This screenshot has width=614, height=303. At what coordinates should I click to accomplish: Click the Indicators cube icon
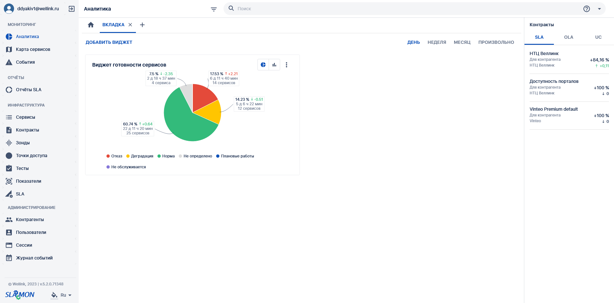click(9, 181)
